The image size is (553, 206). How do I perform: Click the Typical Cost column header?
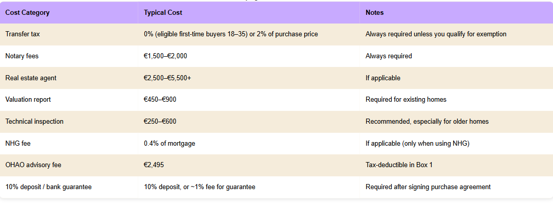click(x=163, y=13)
